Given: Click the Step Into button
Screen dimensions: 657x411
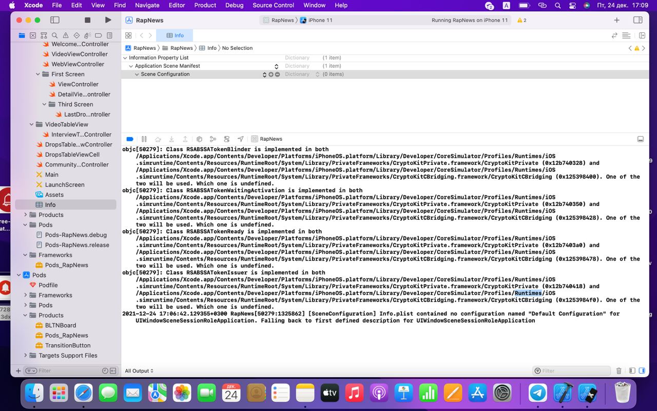Looking at the screenshot, I should coord(171,139).
